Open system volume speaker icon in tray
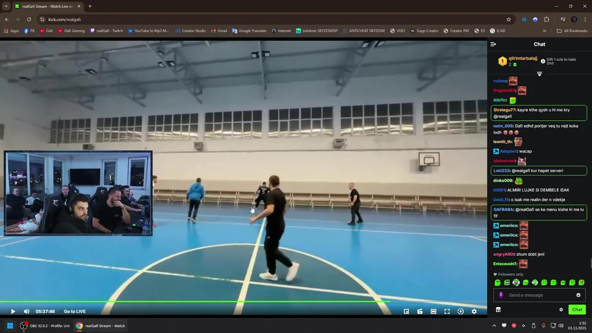The width and height of the screenshot is (592, 333). click(x=561, y=326)
